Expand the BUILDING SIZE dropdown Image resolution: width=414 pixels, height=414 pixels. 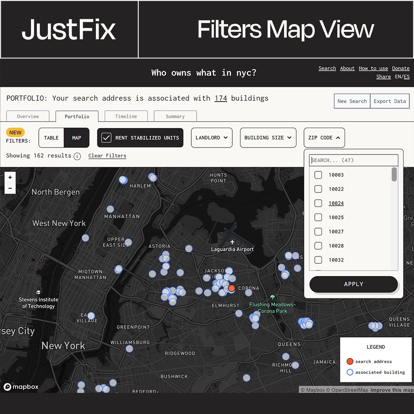coord(268,138)
